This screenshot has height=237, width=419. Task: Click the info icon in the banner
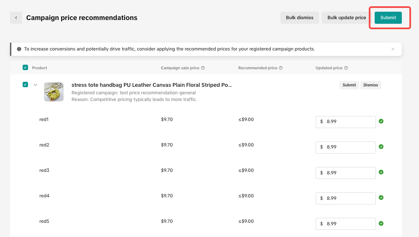point(19,49)
